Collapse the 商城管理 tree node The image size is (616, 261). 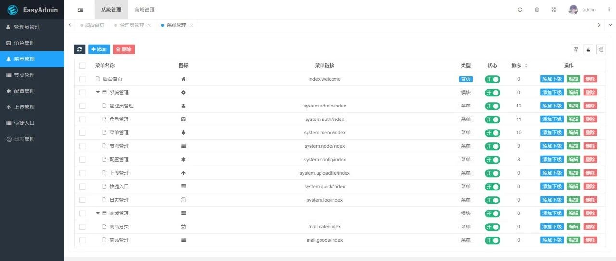point(98,213)
